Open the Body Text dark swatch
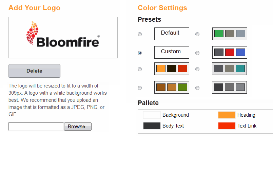 (152, 126)
